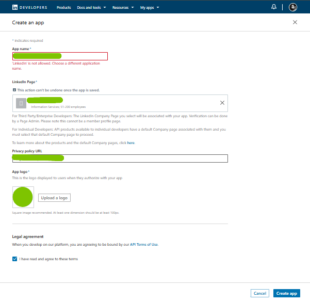Viewport: 310px width, 302px height.
Task: Close the Create an app dialog
Action: (295, 22)
